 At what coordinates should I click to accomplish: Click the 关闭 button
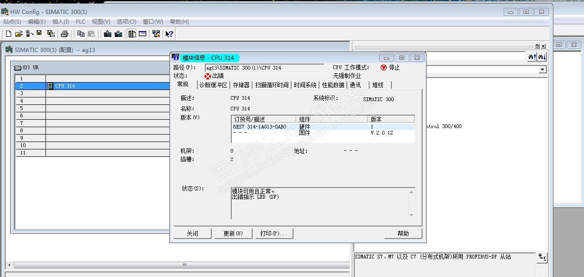[192, 233]
